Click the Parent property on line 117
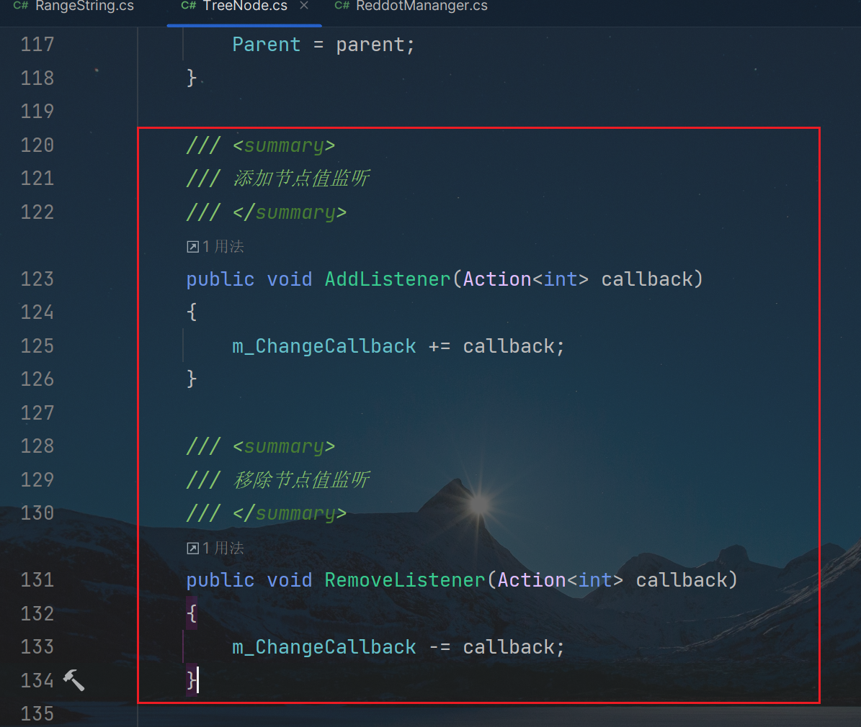This screenshot has height=727, width=861. [x=266, y=45]
